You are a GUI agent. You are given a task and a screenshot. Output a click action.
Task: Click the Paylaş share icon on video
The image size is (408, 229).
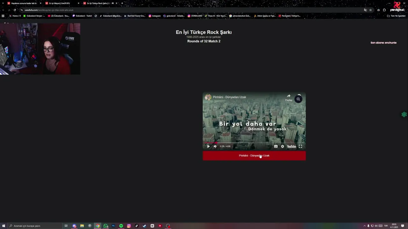coord(288,97)
